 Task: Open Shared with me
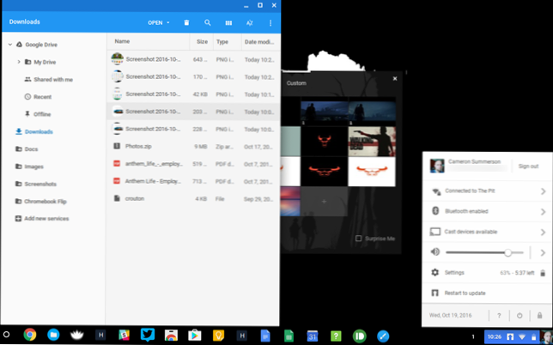(x=53, y=80)
